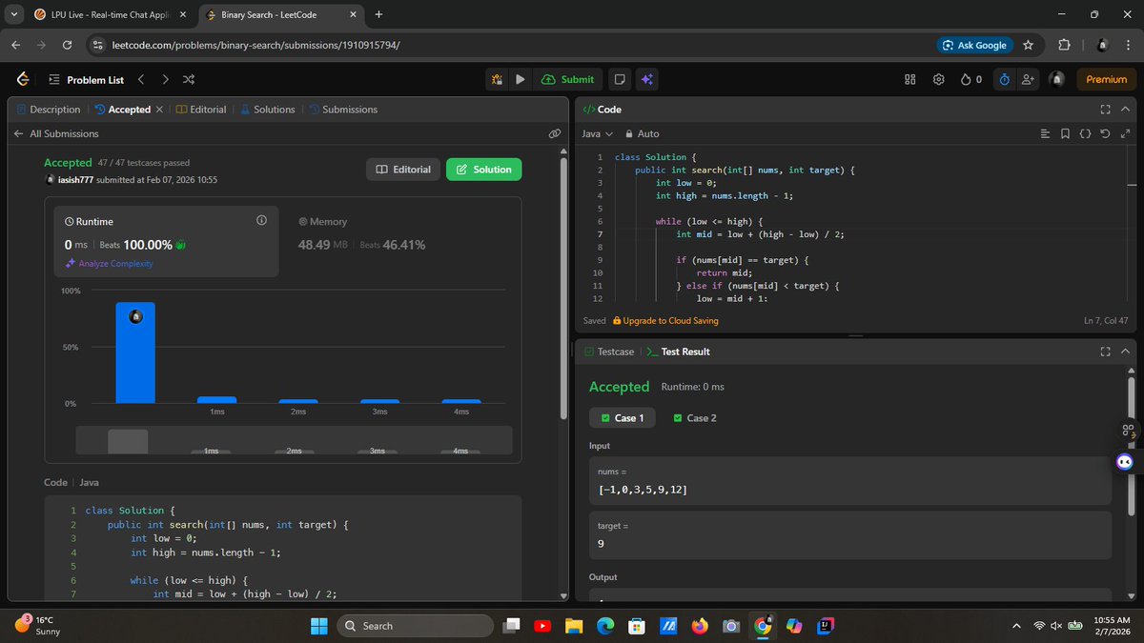Open the Windows Start menu
This screenshot has width=1144, height=643.
[x=319, y=626]
